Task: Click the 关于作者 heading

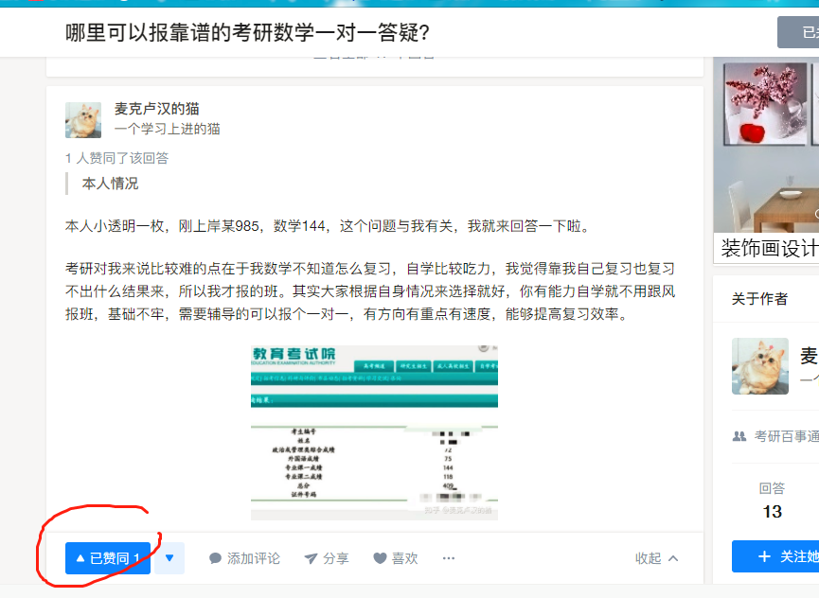Action: [x=759, y=299]
